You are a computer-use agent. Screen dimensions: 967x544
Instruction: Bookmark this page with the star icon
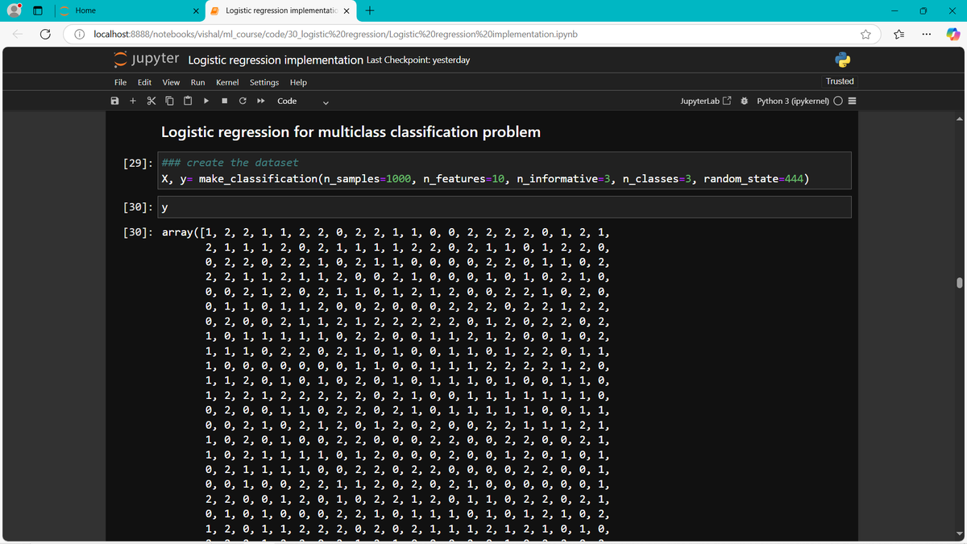click(865, 35)
